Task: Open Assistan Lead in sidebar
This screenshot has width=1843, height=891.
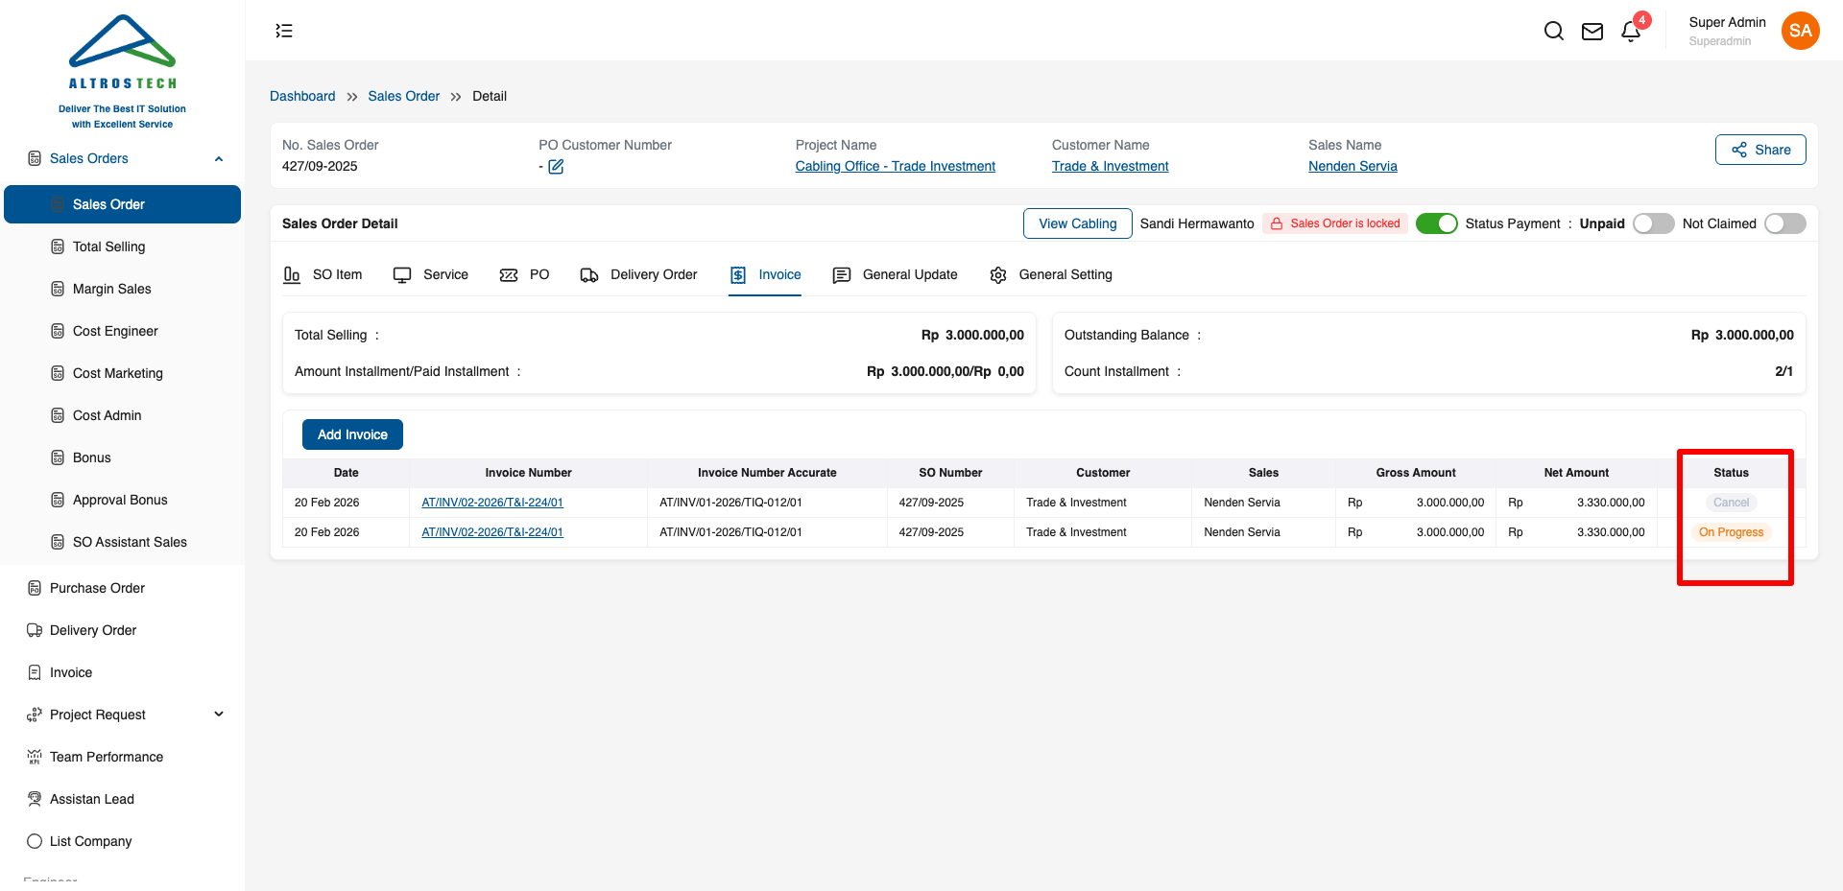Action: tap(91, 799)
